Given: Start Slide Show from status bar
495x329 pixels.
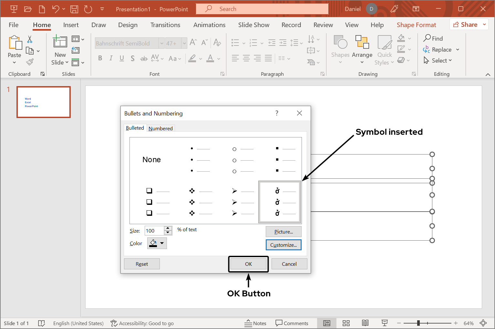Looking at the screenshot, I should (384, 323).
